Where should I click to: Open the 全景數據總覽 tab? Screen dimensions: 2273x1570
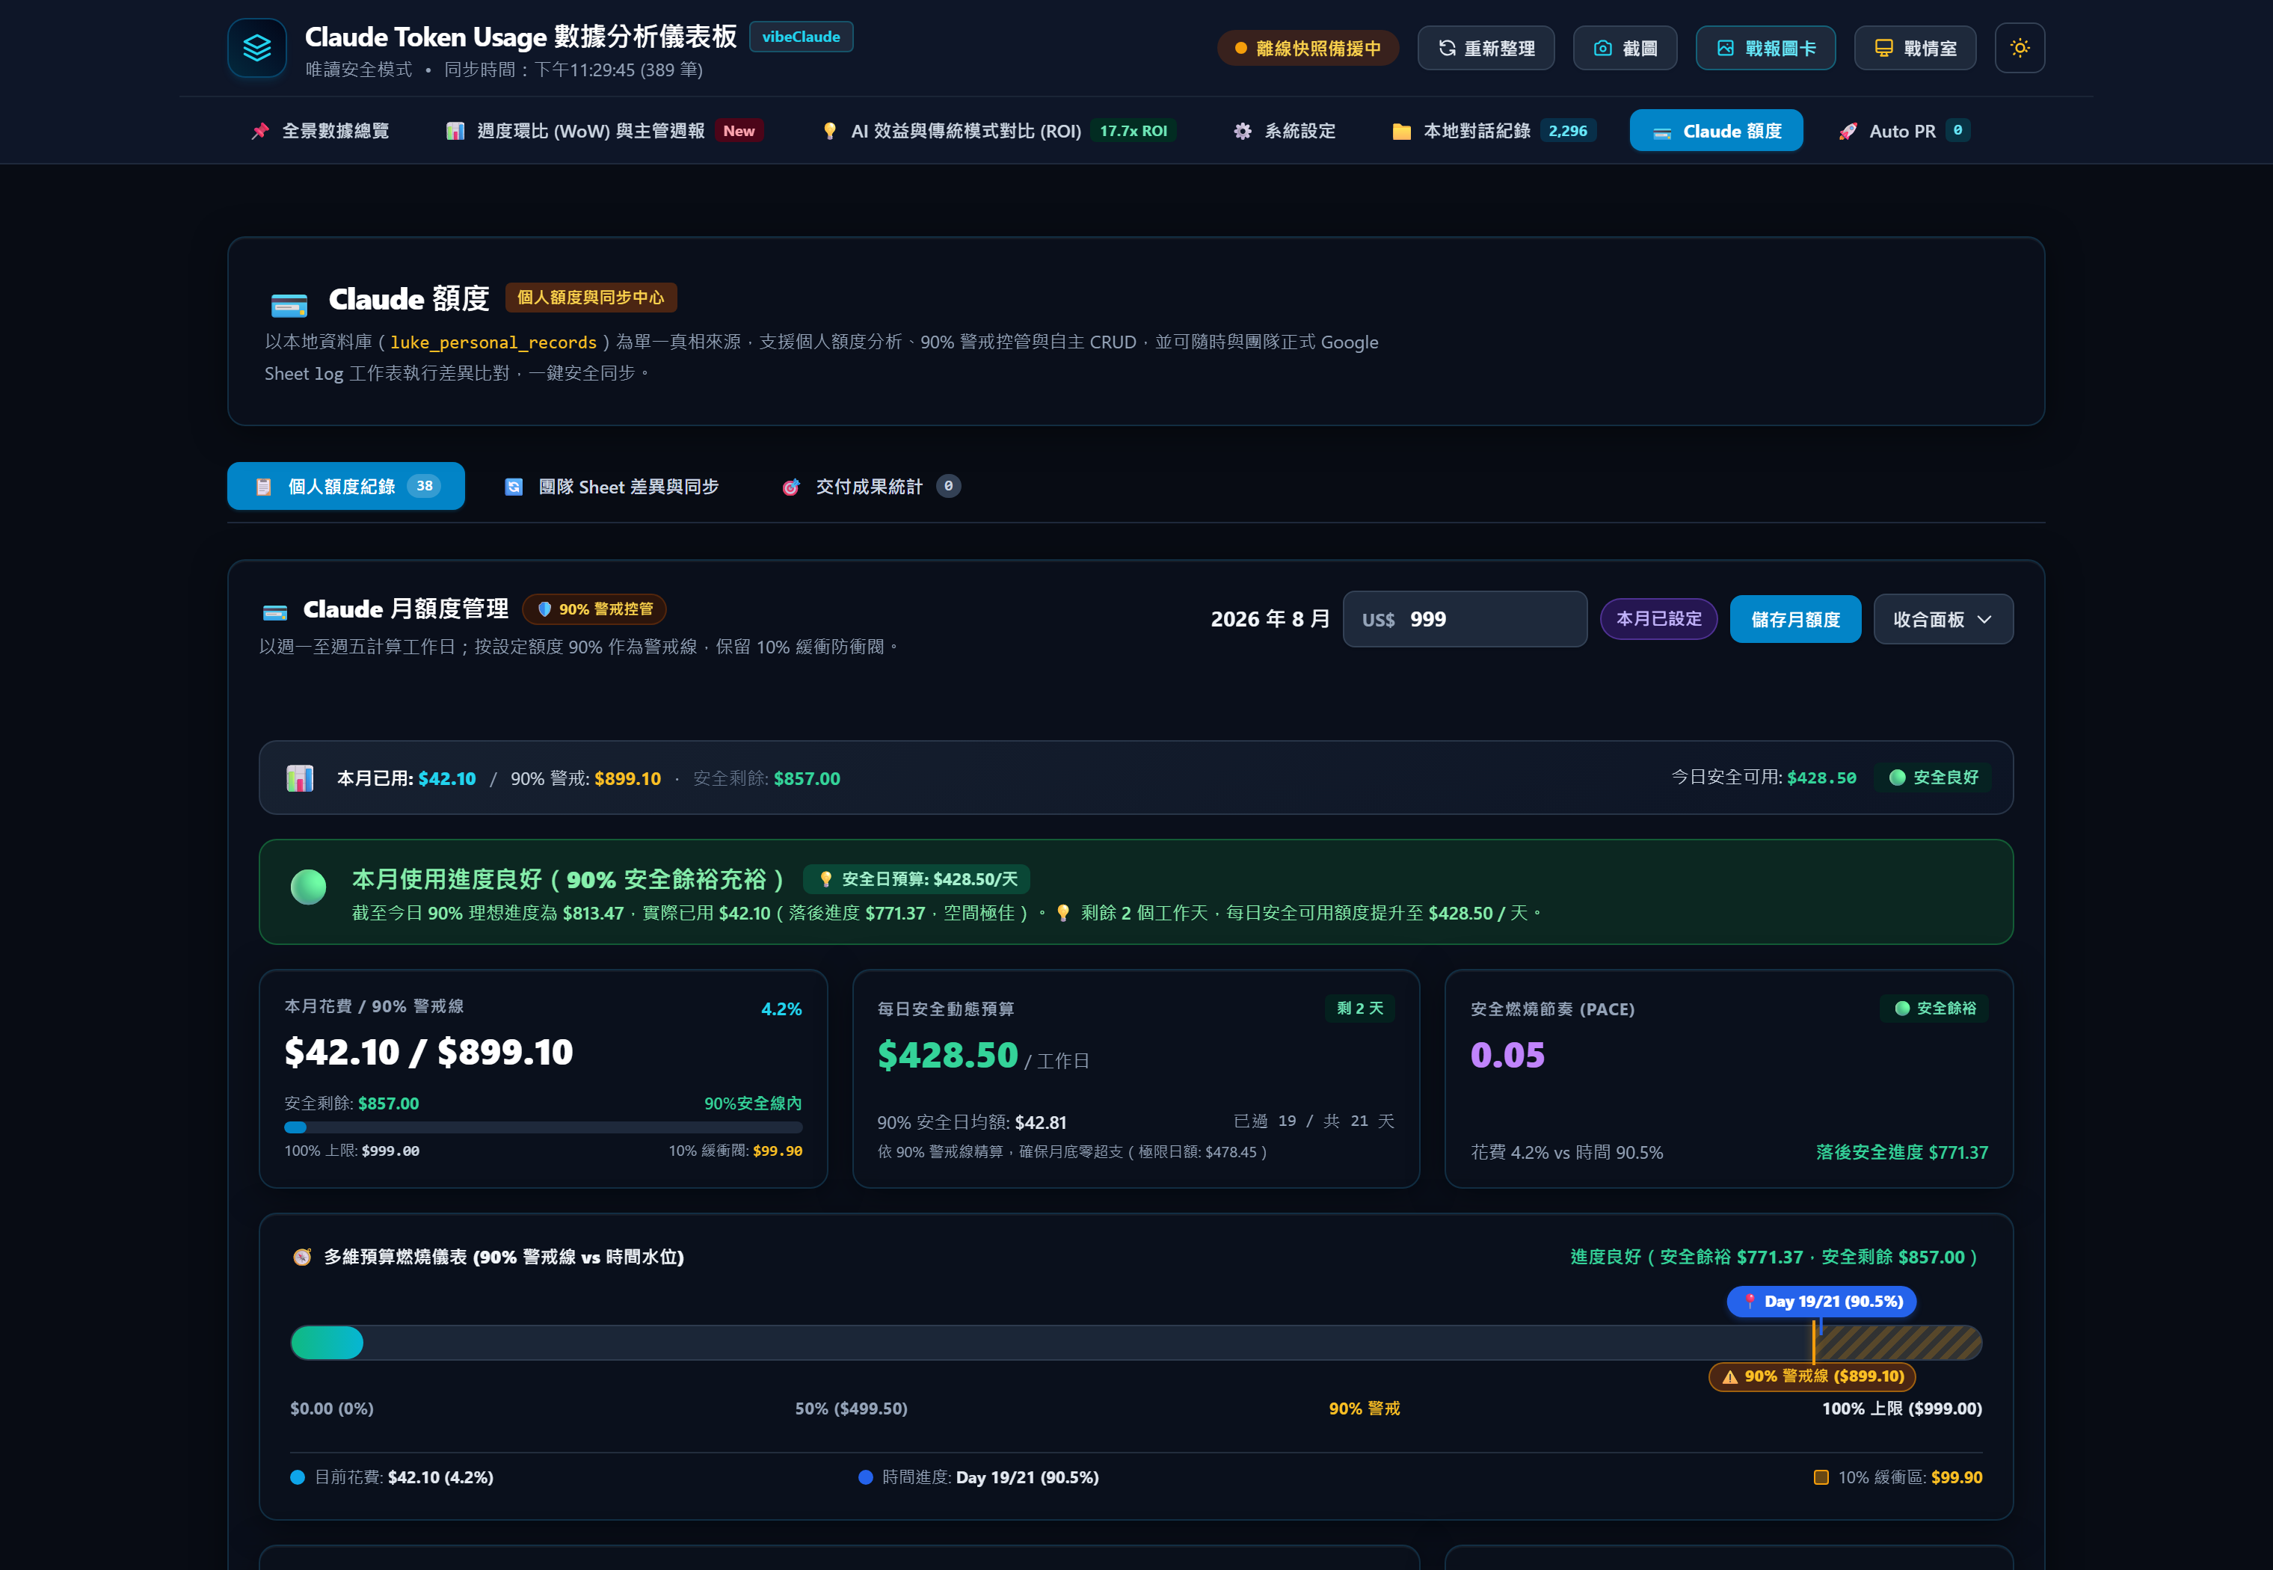(x=321, y=131)
